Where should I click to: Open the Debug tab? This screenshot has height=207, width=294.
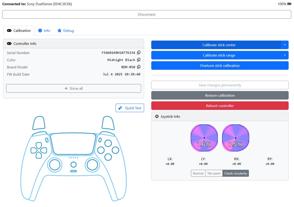66,31
